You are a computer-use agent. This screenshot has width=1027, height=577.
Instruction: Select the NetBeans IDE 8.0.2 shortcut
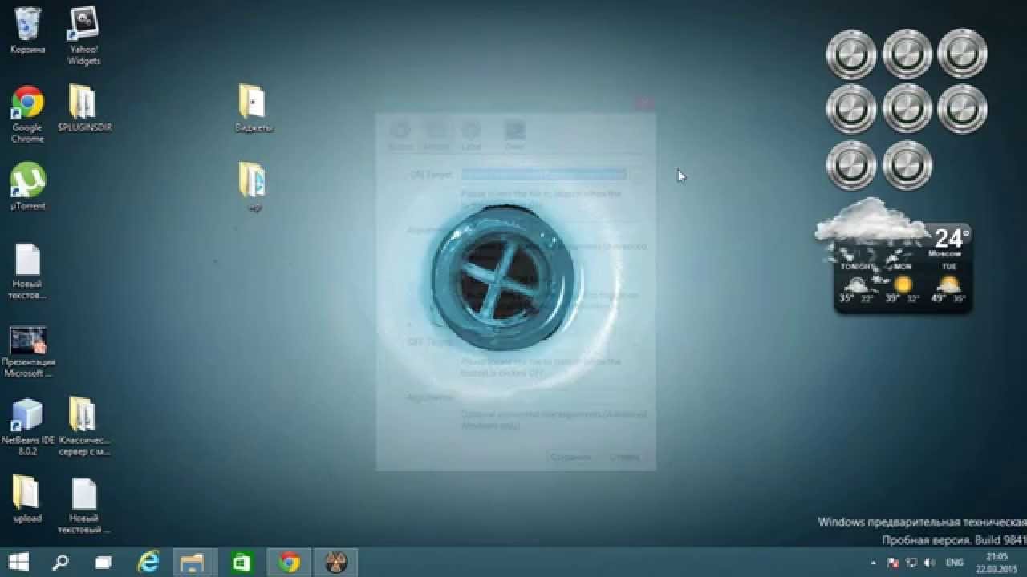click(27, 415)
